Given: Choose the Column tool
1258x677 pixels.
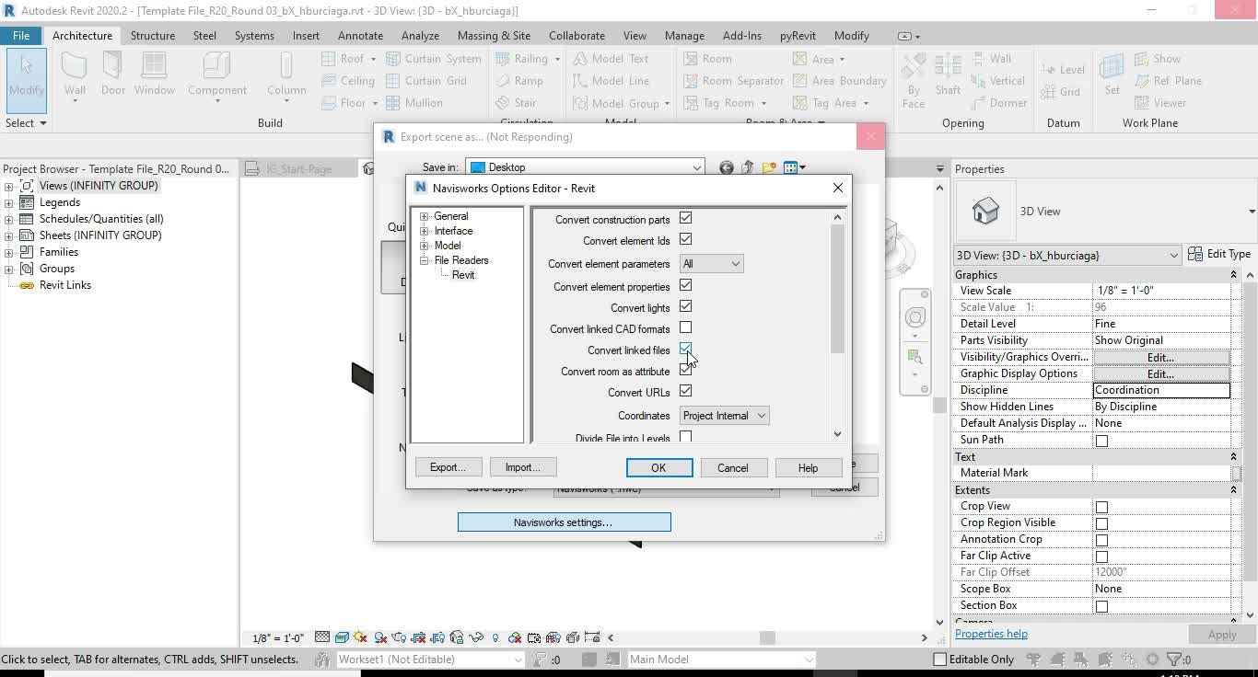Looking at the screenshot, I should pyautogui.click(x=286, y=74).
